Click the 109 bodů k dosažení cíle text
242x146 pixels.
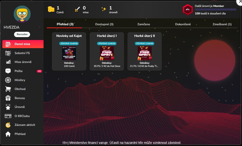coord(210,13)
